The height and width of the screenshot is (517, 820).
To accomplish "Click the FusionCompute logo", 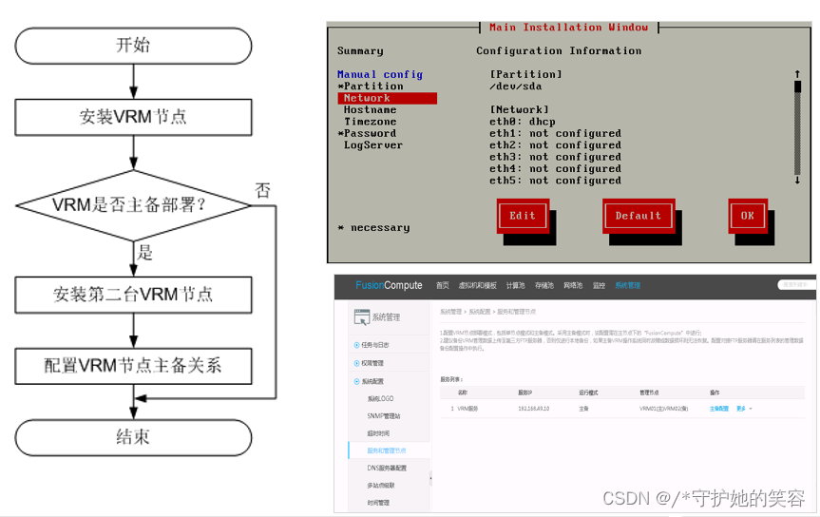I will [x=389, y=285].
